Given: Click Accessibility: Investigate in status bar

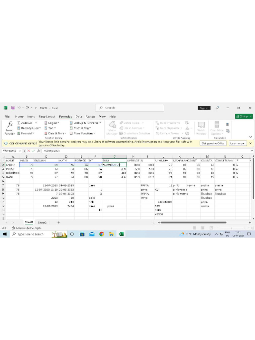Looking at the screenshot, I should 27,228.
